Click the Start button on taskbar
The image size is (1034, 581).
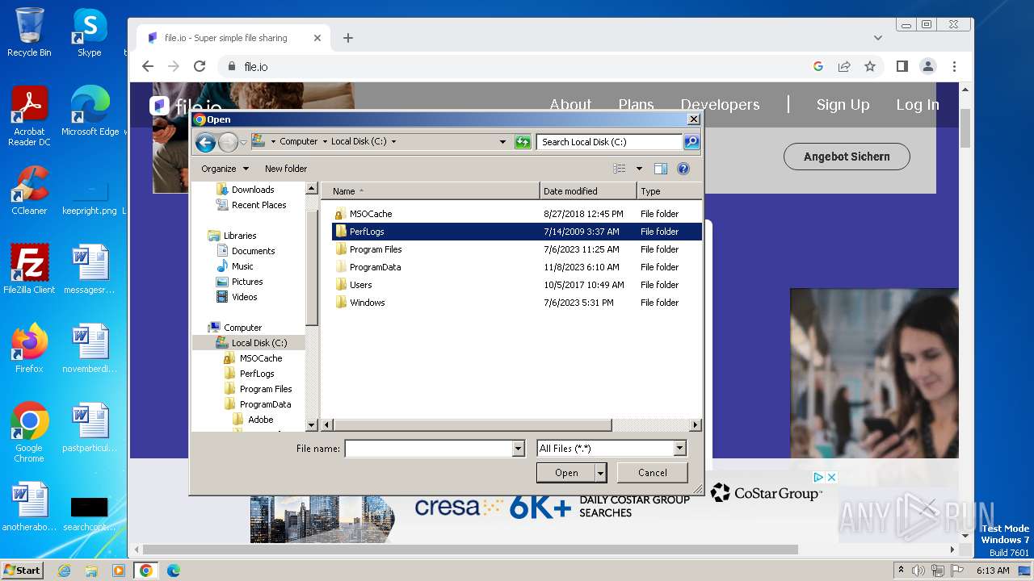(22, 570)
